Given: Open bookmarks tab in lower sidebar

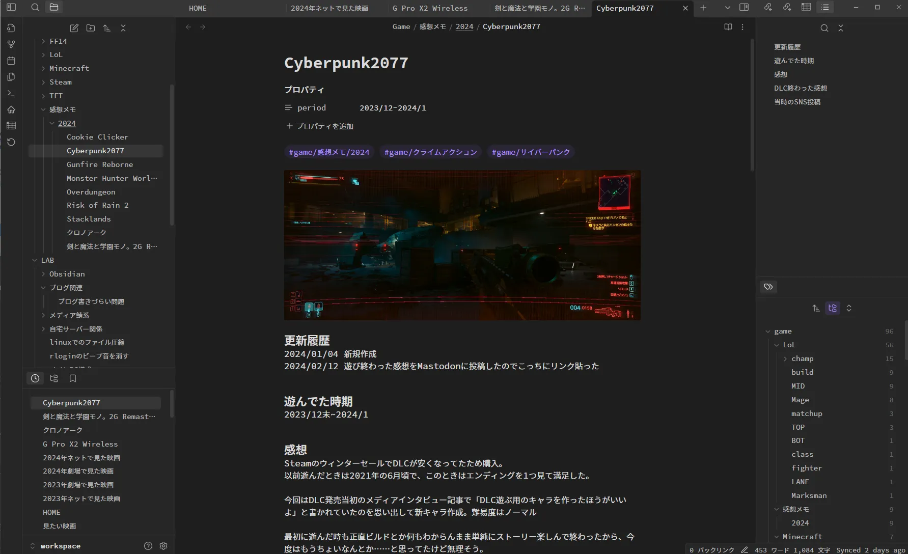Looking at the screenshot, I should (x=73, y=378).
